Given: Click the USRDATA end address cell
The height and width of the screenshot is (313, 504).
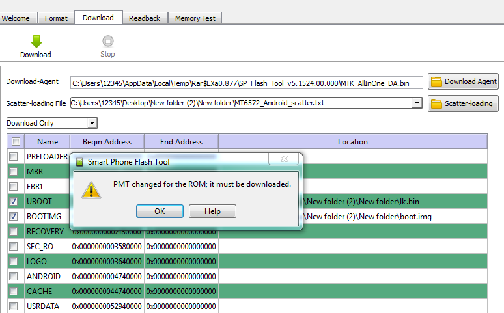Looking at the screenshot, I should 181,306.
